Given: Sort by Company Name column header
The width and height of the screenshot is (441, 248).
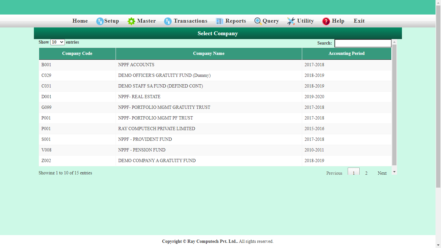Looking at the screenshot, I should coord(209,54).
